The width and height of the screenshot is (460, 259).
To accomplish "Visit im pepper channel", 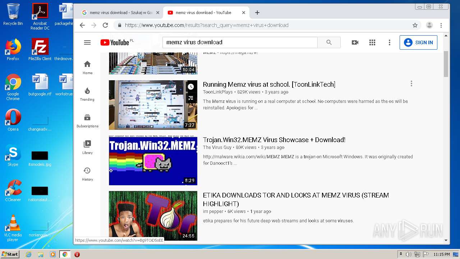I will (x=213, y=212).
